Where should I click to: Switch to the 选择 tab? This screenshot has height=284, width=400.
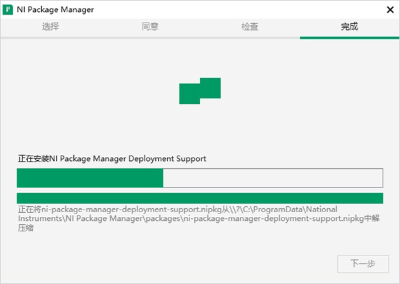pos(50,27)
